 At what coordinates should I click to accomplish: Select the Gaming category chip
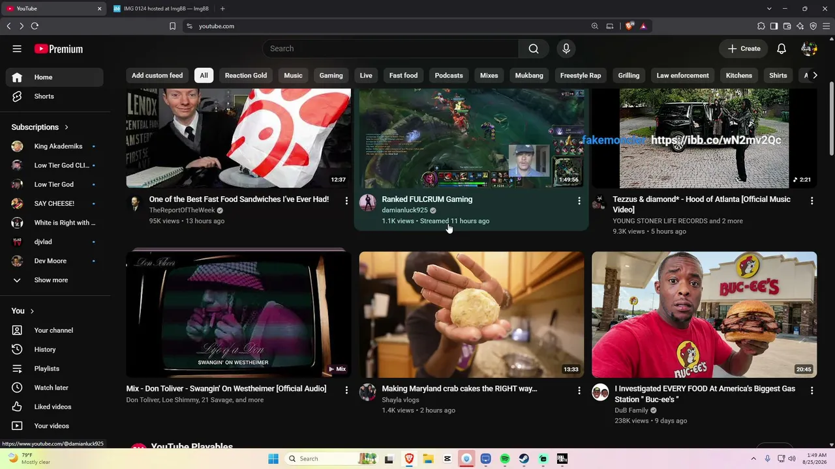click(x=331, y=76)
